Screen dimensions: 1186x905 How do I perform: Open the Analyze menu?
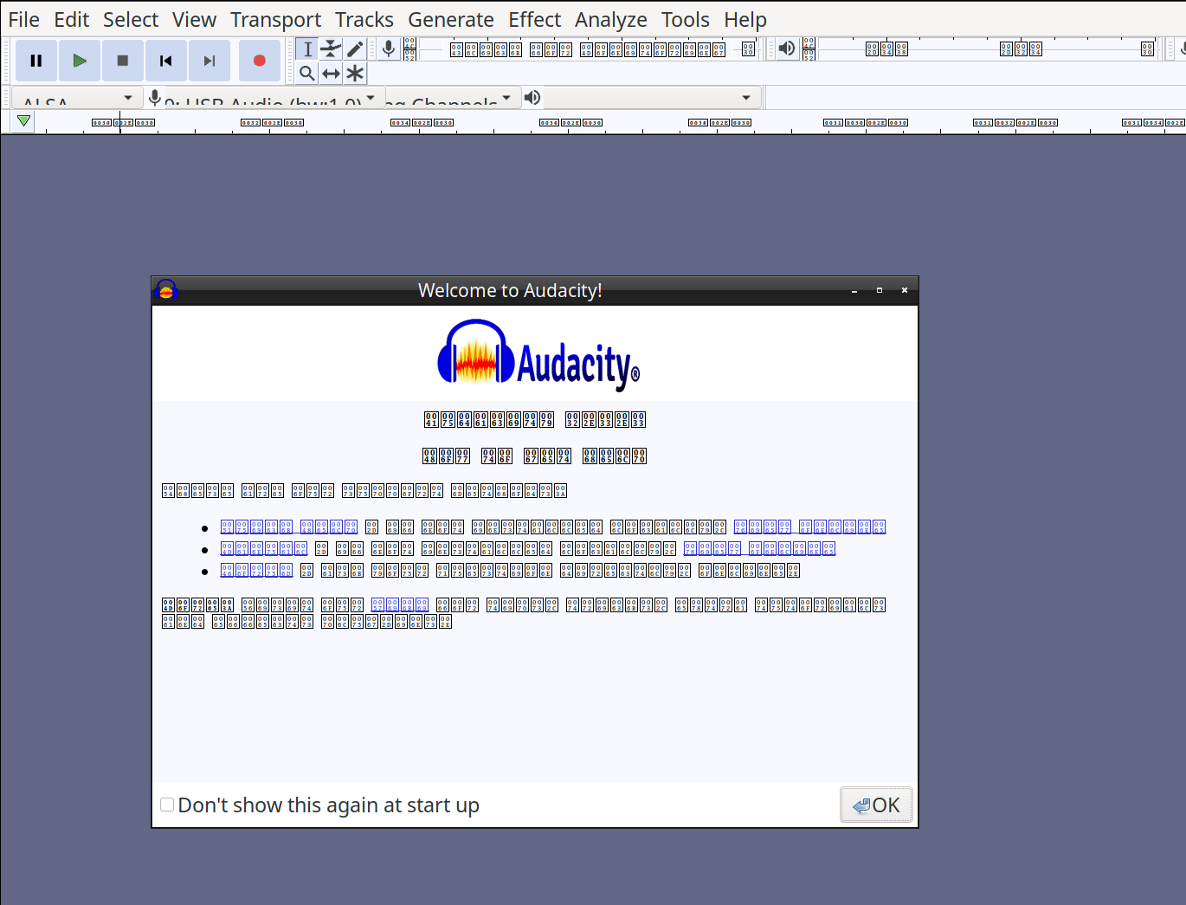pos(611,20)
